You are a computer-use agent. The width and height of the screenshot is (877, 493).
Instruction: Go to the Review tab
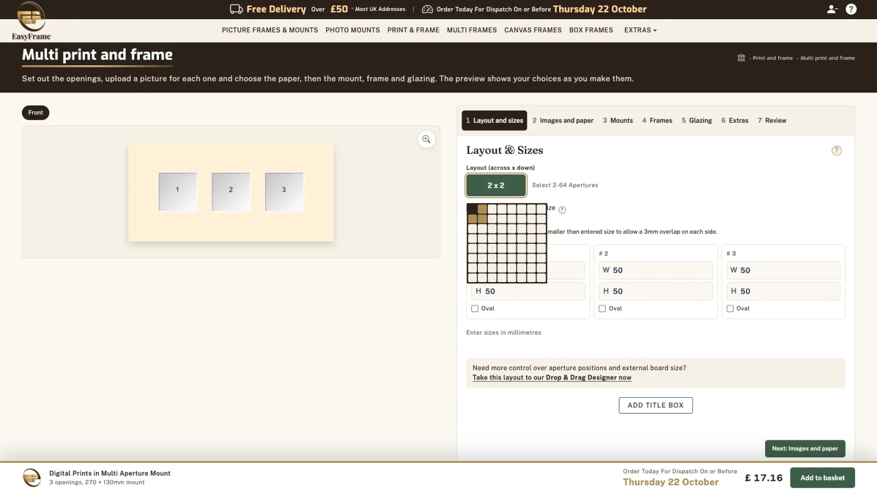(x=772, y=121)
